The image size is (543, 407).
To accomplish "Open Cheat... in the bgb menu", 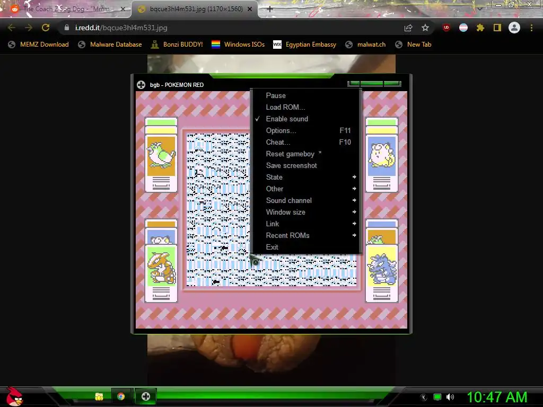I will point(306,142).
